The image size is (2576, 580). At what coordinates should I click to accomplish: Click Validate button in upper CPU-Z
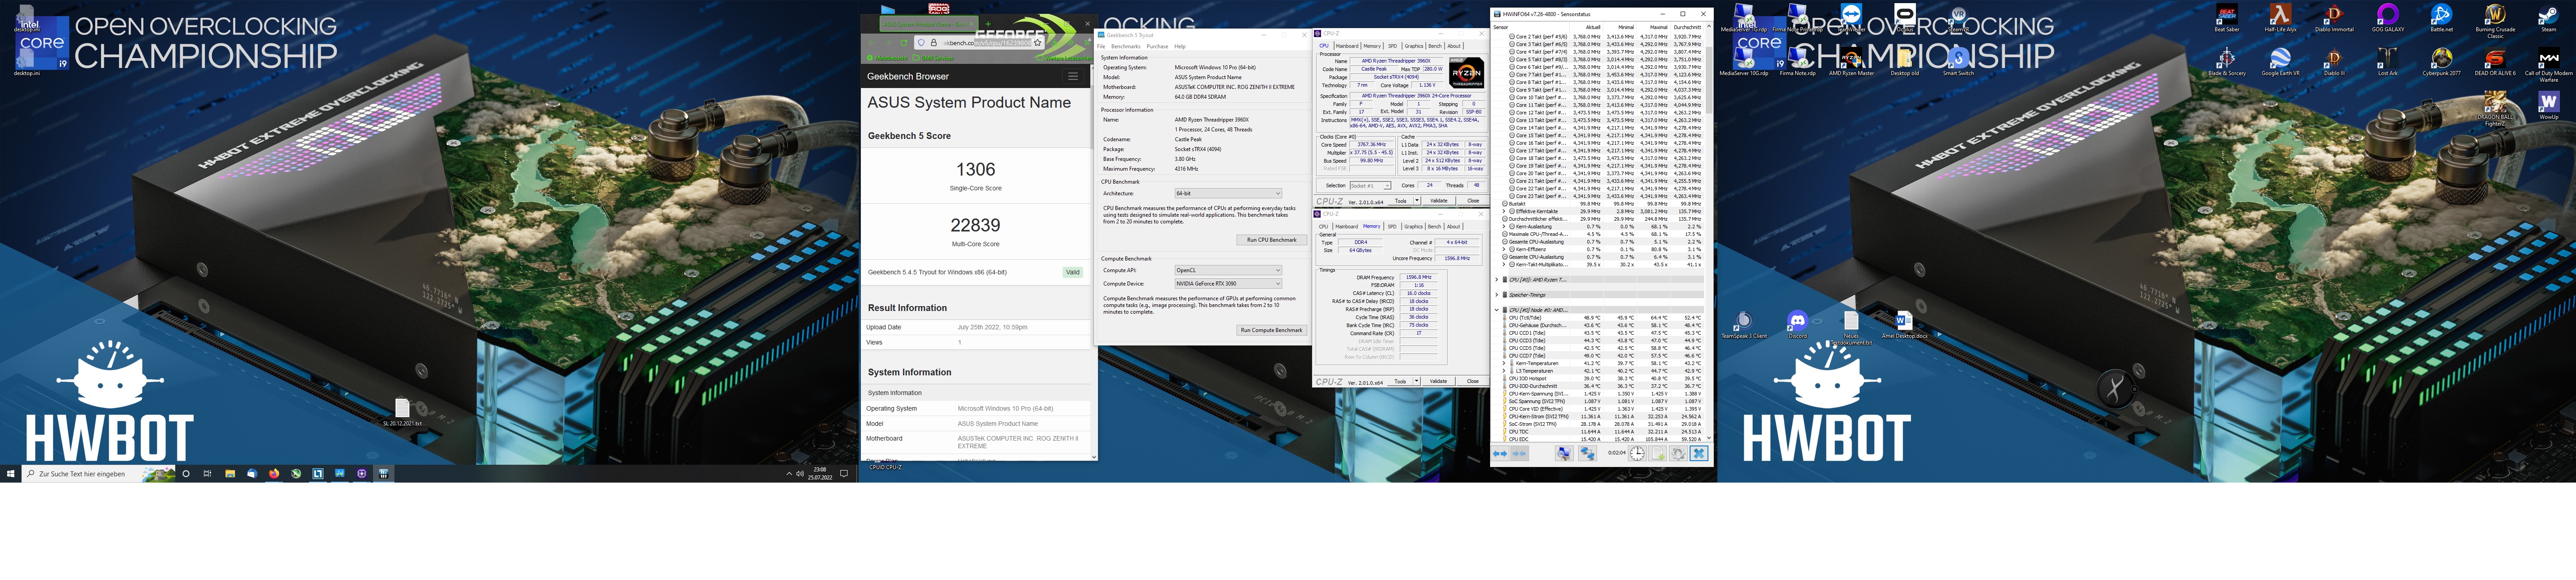(1439, 201)
